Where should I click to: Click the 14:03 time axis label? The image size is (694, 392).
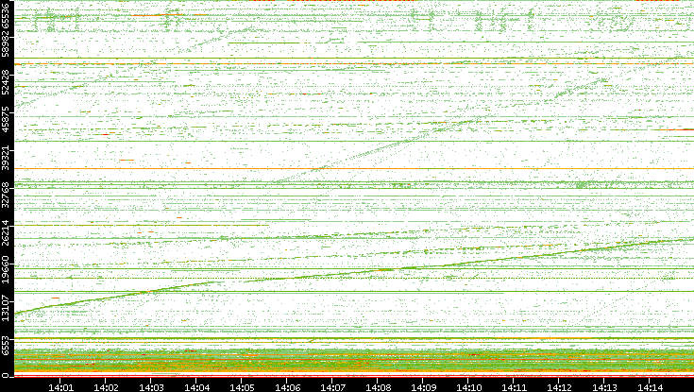(x=151, y=388)
